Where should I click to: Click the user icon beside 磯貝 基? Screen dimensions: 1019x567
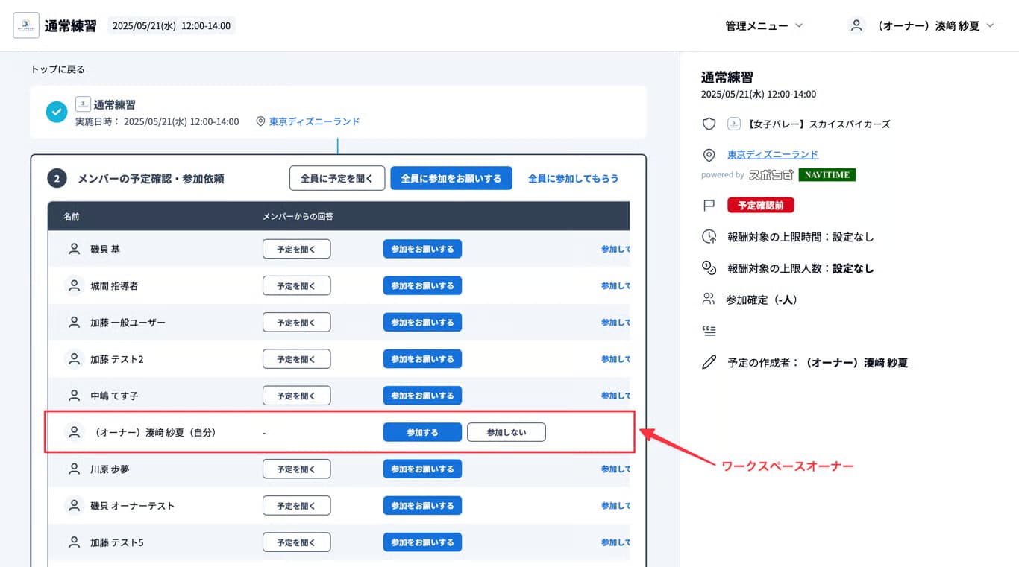coord(73,249)
